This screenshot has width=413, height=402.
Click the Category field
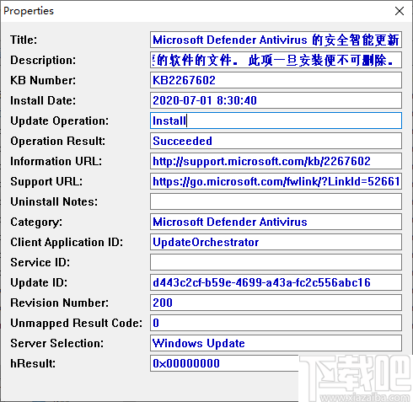276,222
